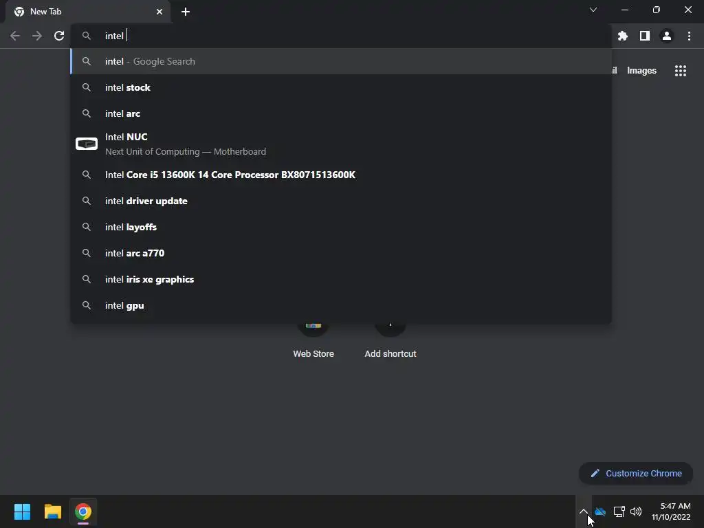Click the Customize Chrome button

[x=636, y=473]
